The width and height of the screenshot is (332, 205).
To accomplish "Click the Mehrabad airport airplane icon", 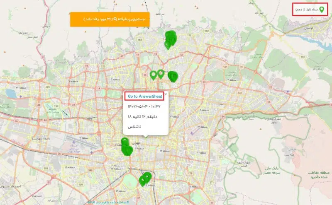I will click(73, 142).
